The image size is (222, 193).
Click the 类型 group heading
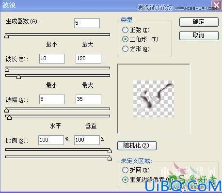tap(127, 20)
